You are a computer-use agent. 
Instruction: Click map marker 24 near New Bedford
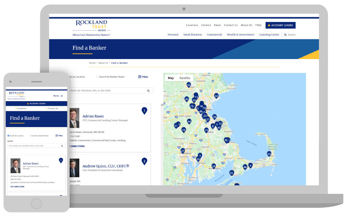tap(214, 166)
